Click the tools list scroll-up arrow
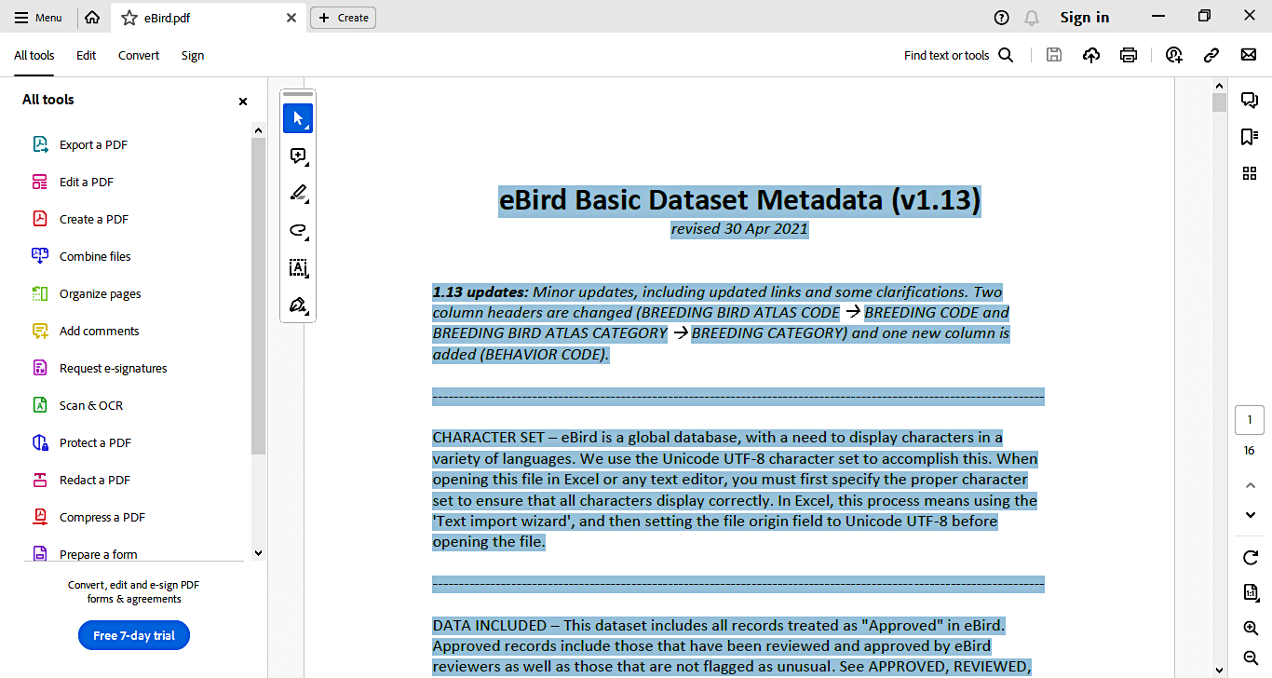The image size is (1272, 678). click(x=259, y=129)
